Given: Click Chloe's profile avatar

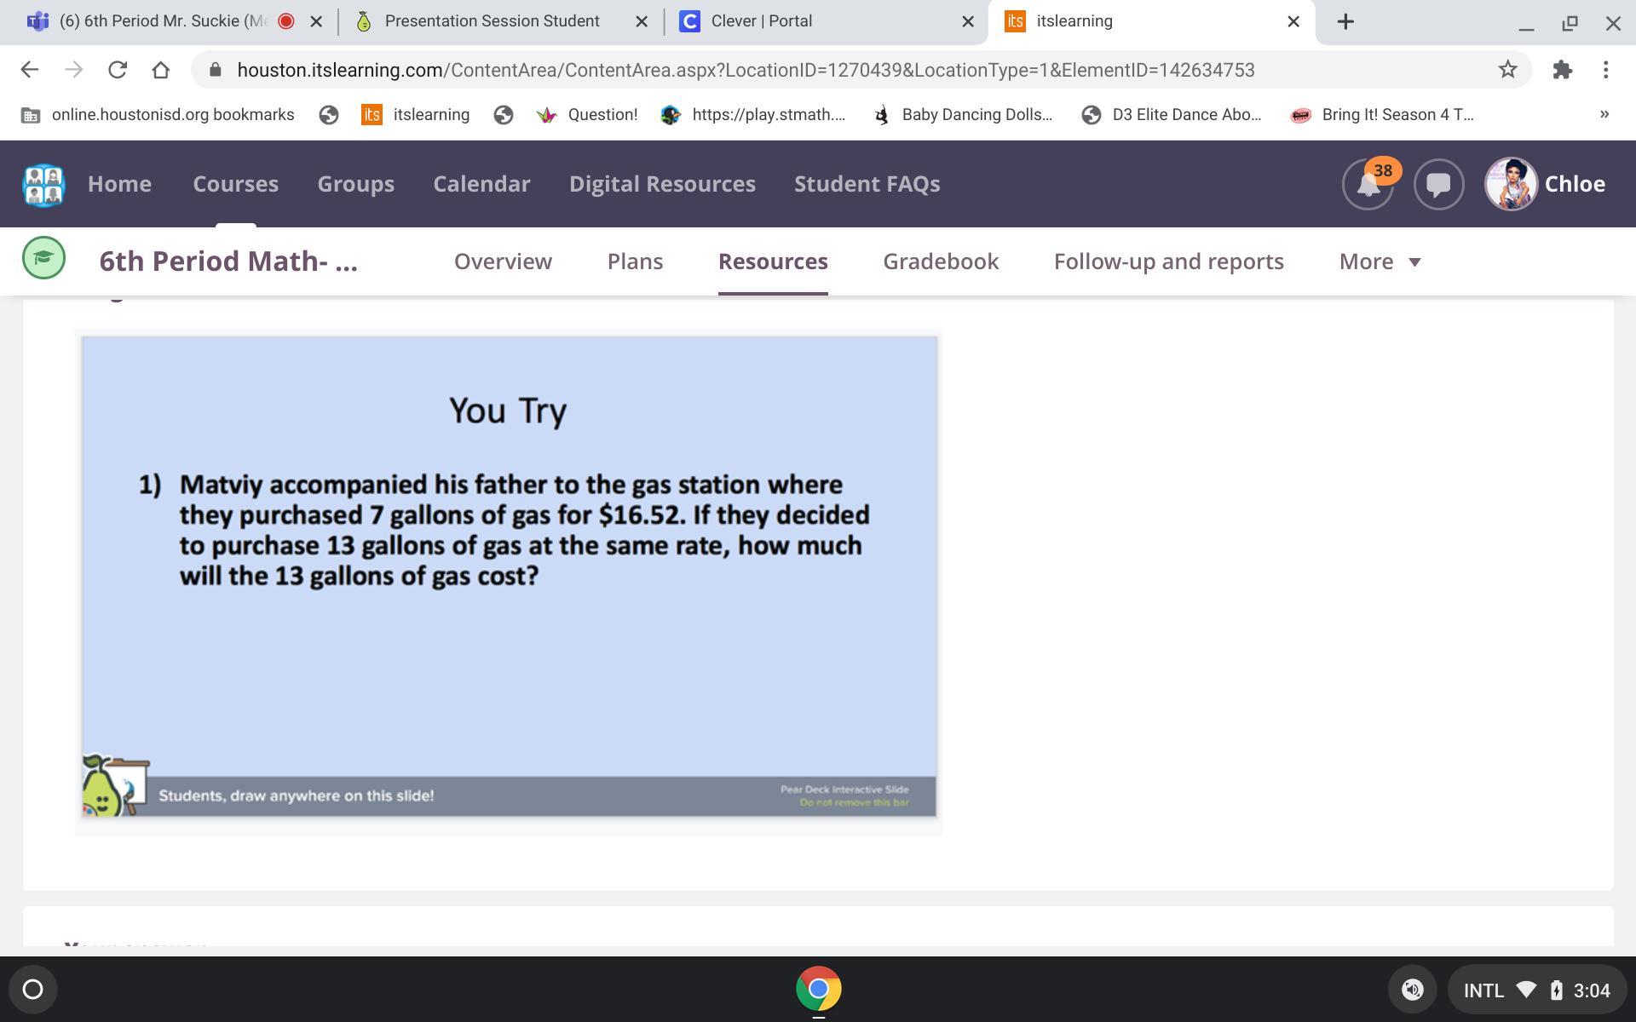Looking at the screenshot, I should tap(1510, 184).
